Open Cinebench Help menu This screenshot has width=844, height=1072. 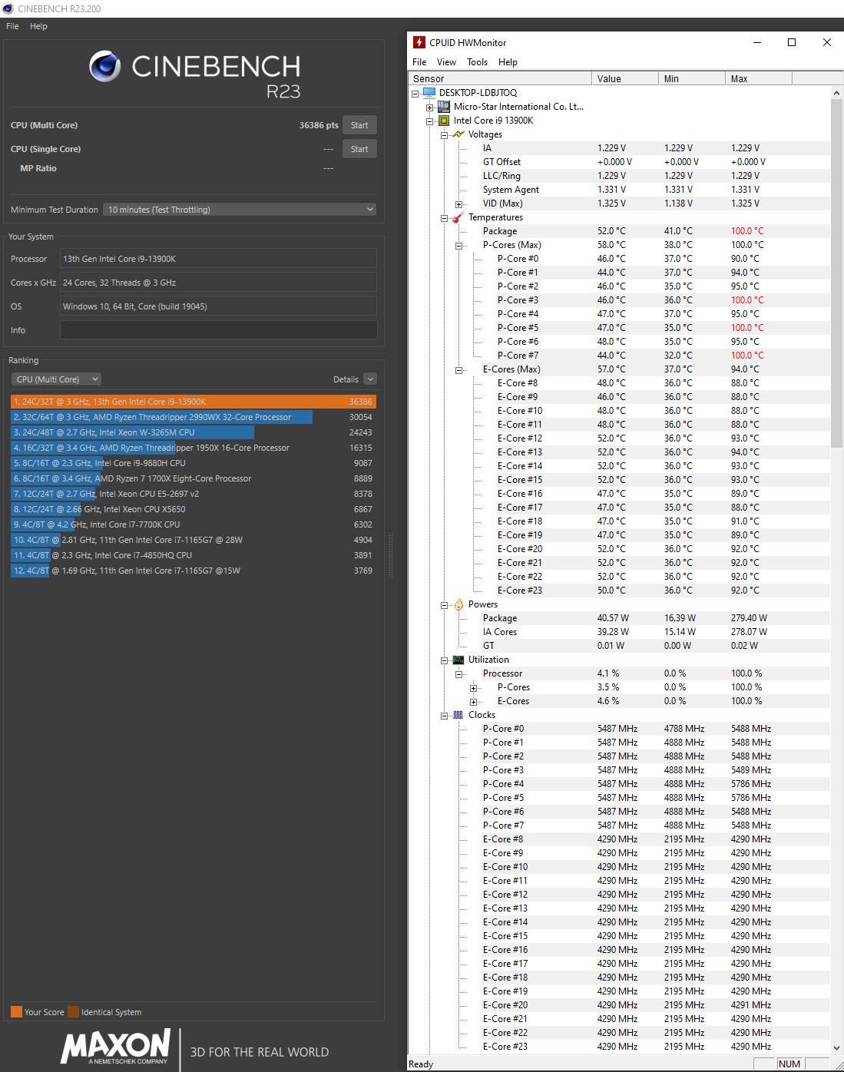38,26
